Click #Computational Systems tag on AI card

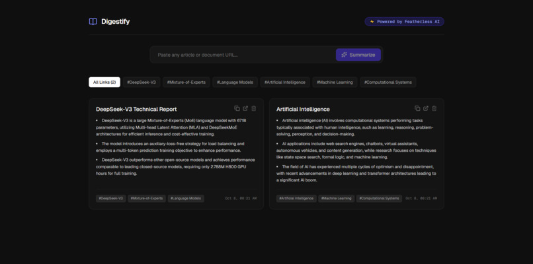[x=380, y=199]
